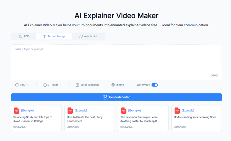The width and height of the screenshot is (231, 141).
Task: Select the Text or Prompt tab
Action: [54, 36]
